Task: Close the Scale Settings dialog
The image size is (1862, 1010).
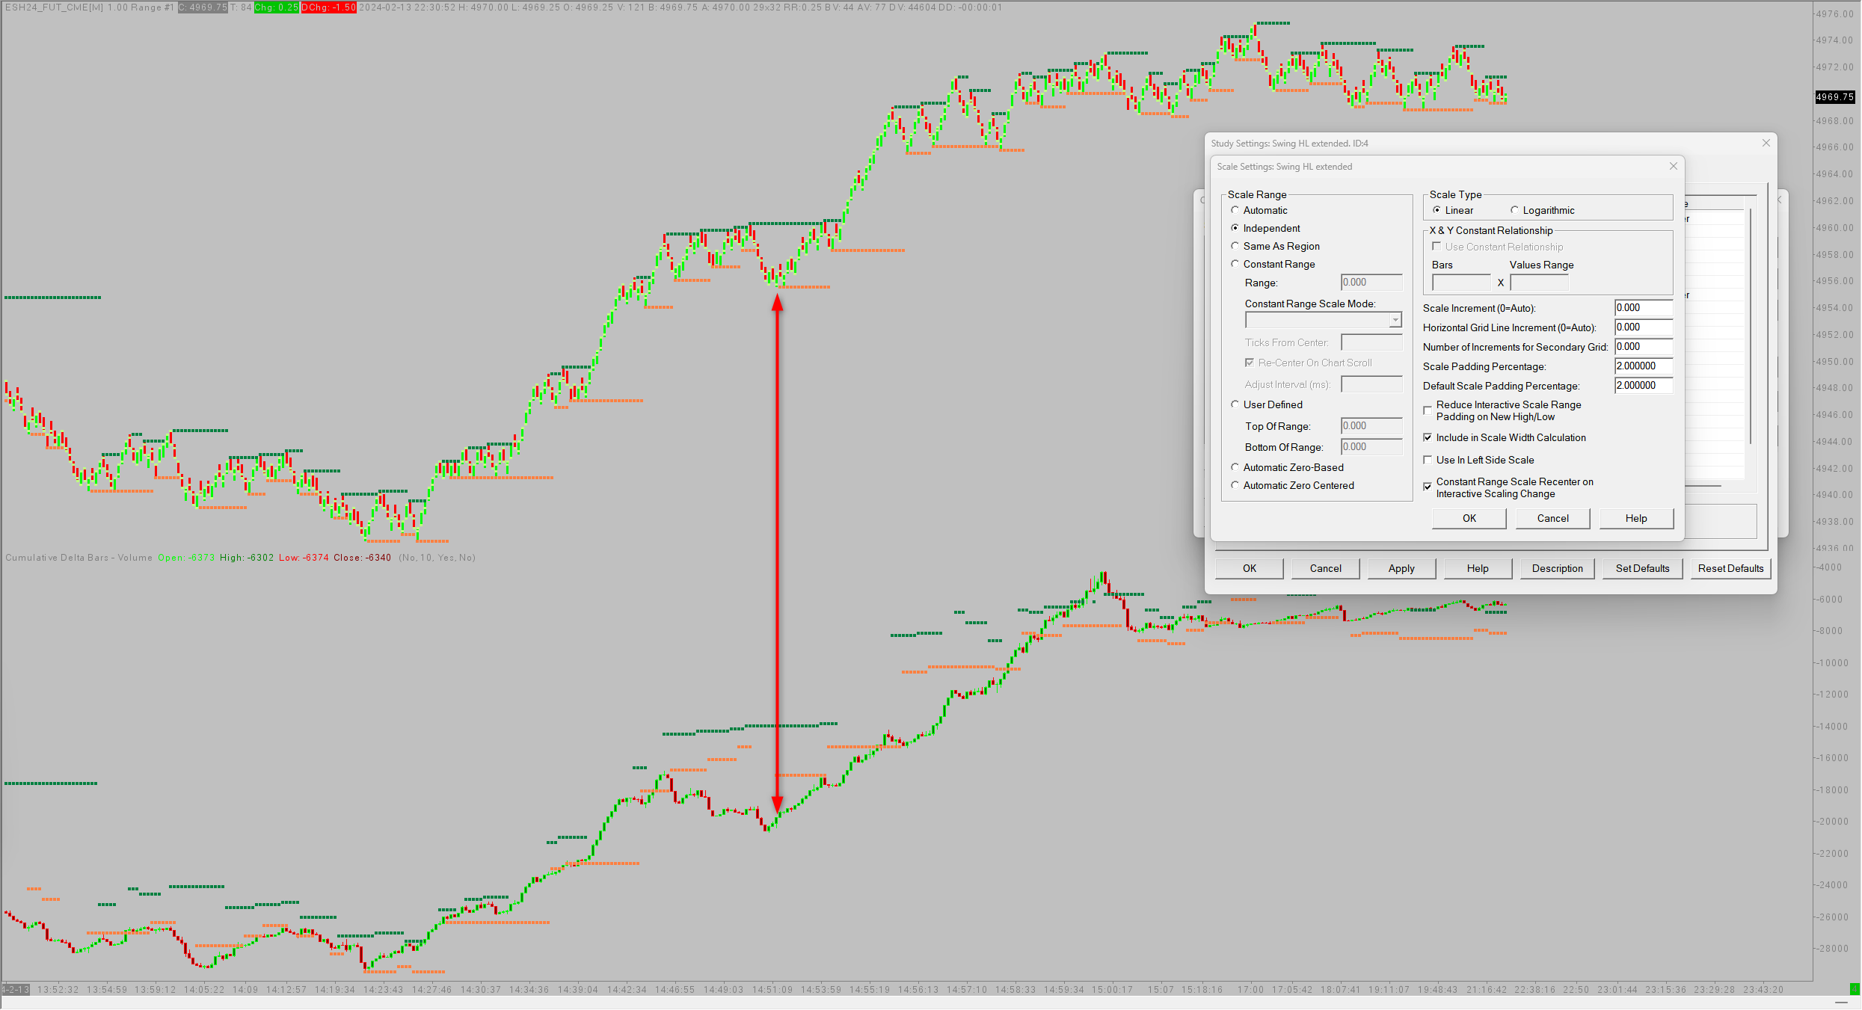Action: tap(1674, 166)
